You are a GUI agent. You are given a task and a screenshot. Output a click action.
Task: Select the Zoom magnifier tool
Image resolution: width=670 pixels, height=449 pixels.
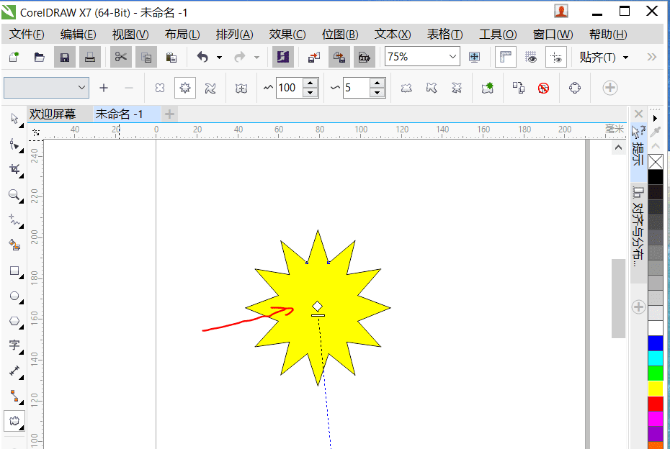14,195
